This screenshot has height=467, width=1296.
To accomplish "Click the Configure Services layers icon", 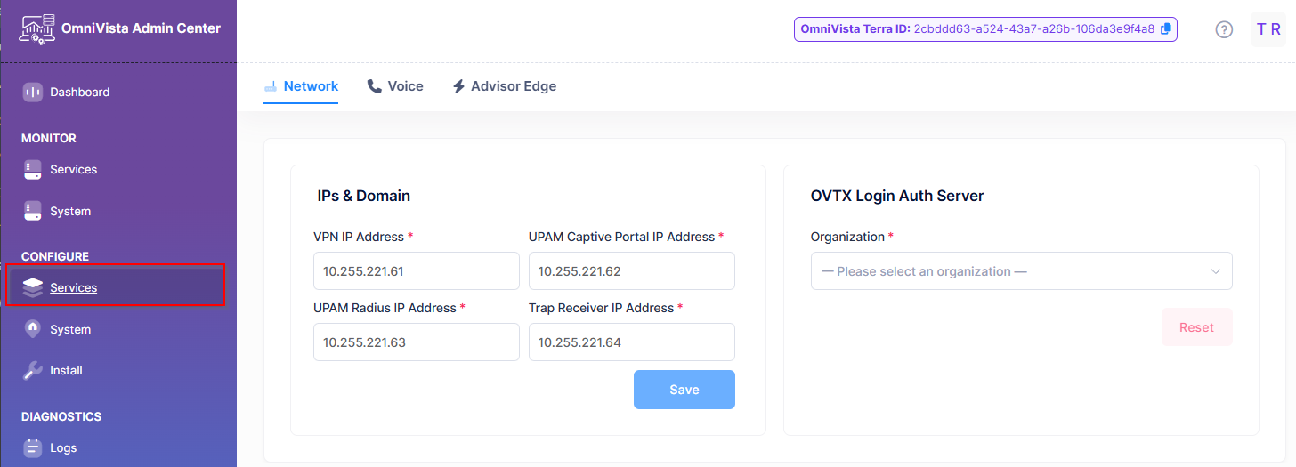I will pyautogui.click(x=33, y=287).
